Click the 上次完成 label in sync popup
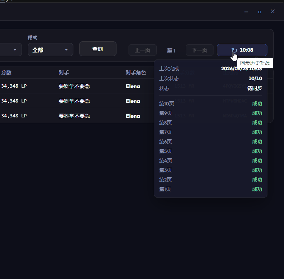This screenshot has height=279, width=284. pos(169,69)
